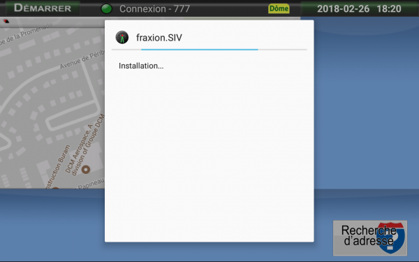This screenshot has height=262, width=419.
Task: Click the Papineau street label on map
Action: point(91,183)
